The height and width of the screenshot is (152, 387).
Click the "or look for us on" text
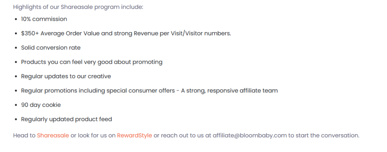pyautogui.click(x=93, y=135)
